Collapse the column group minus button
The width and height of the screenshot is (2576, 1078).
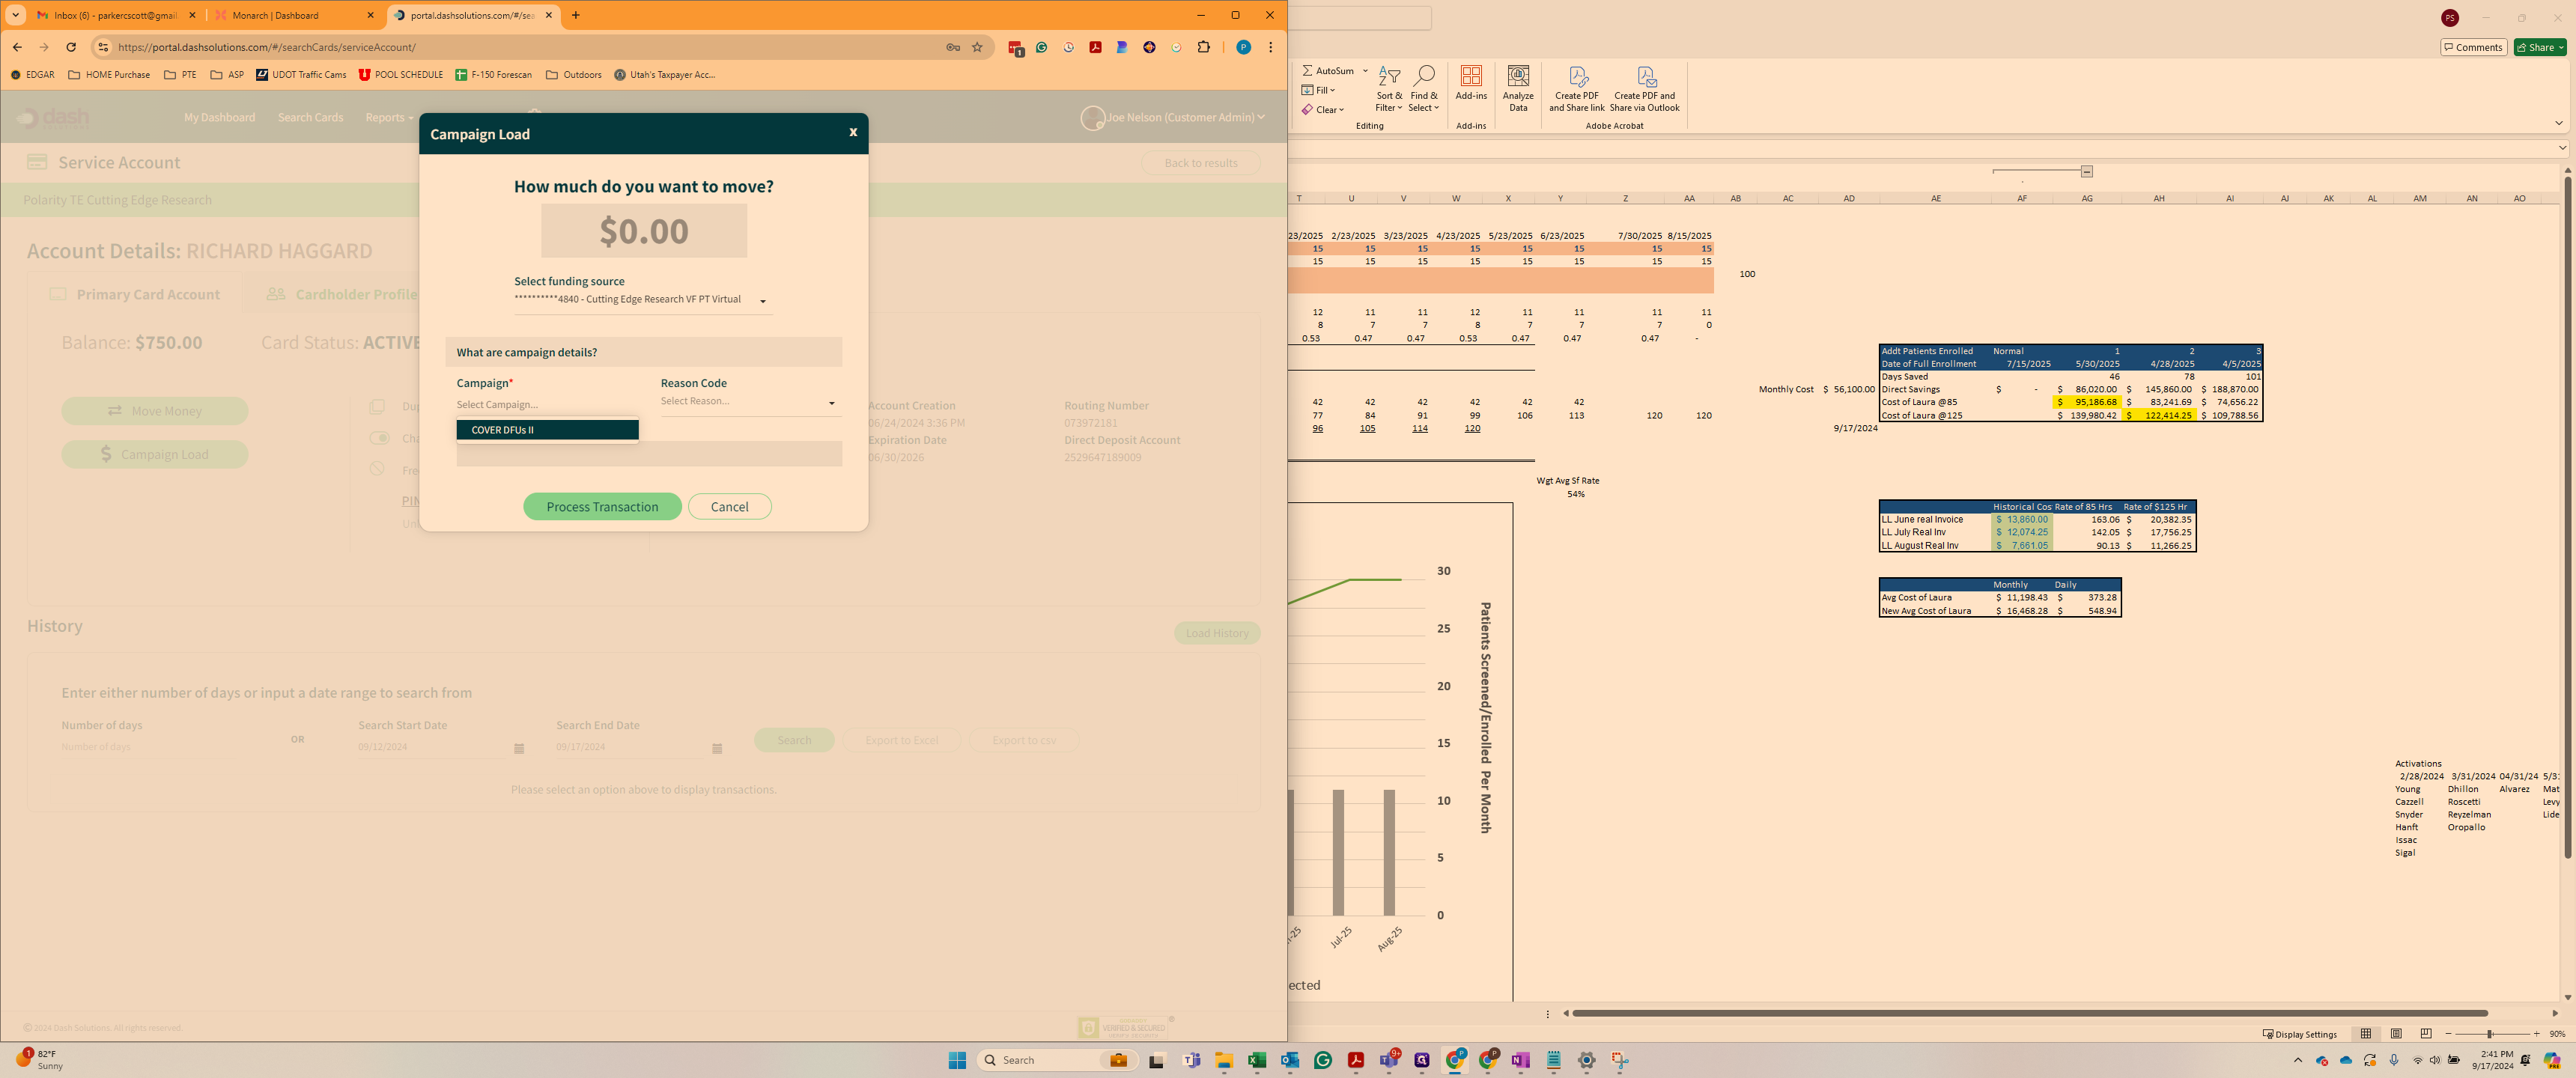point(2087,172)
